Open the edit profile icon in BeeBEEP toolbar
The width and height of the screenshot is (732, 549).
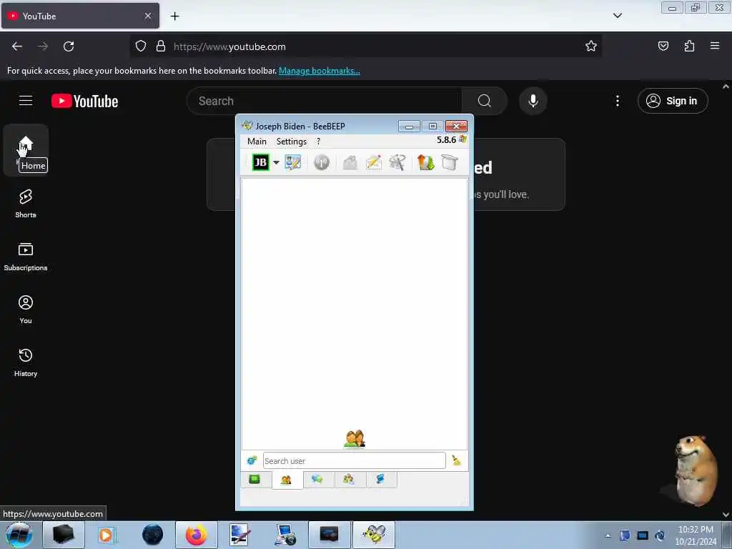point(293,162)
